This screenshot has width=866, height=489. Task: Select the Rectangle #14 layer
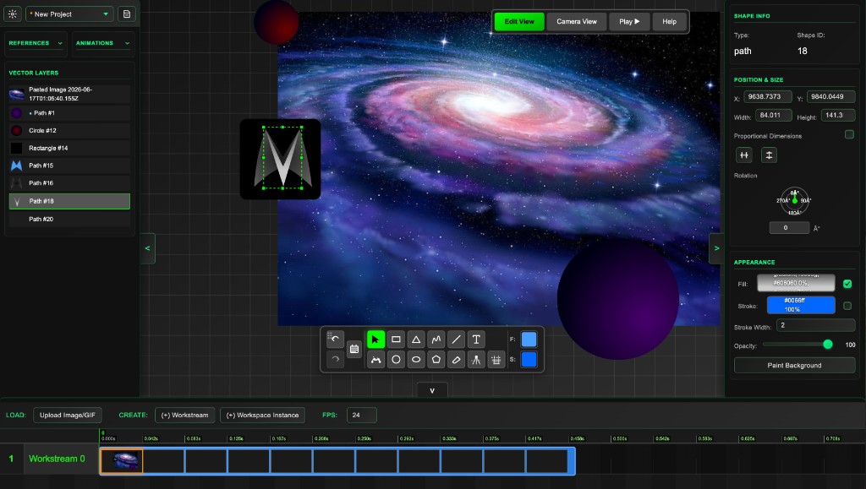click(x=69, y=148)
